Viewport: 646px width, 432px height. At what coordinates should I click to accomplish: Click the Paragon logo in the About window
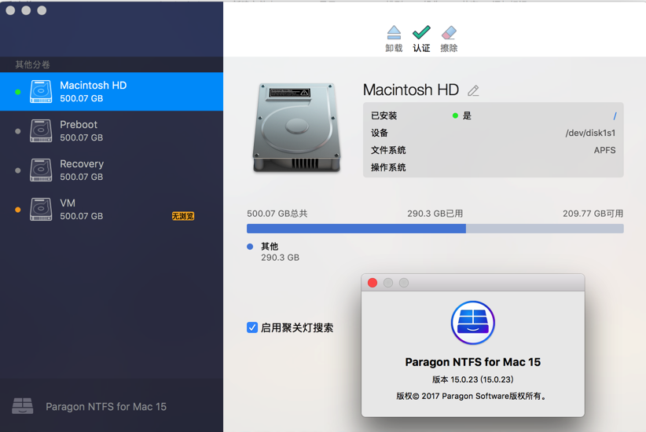click(472, 323)
